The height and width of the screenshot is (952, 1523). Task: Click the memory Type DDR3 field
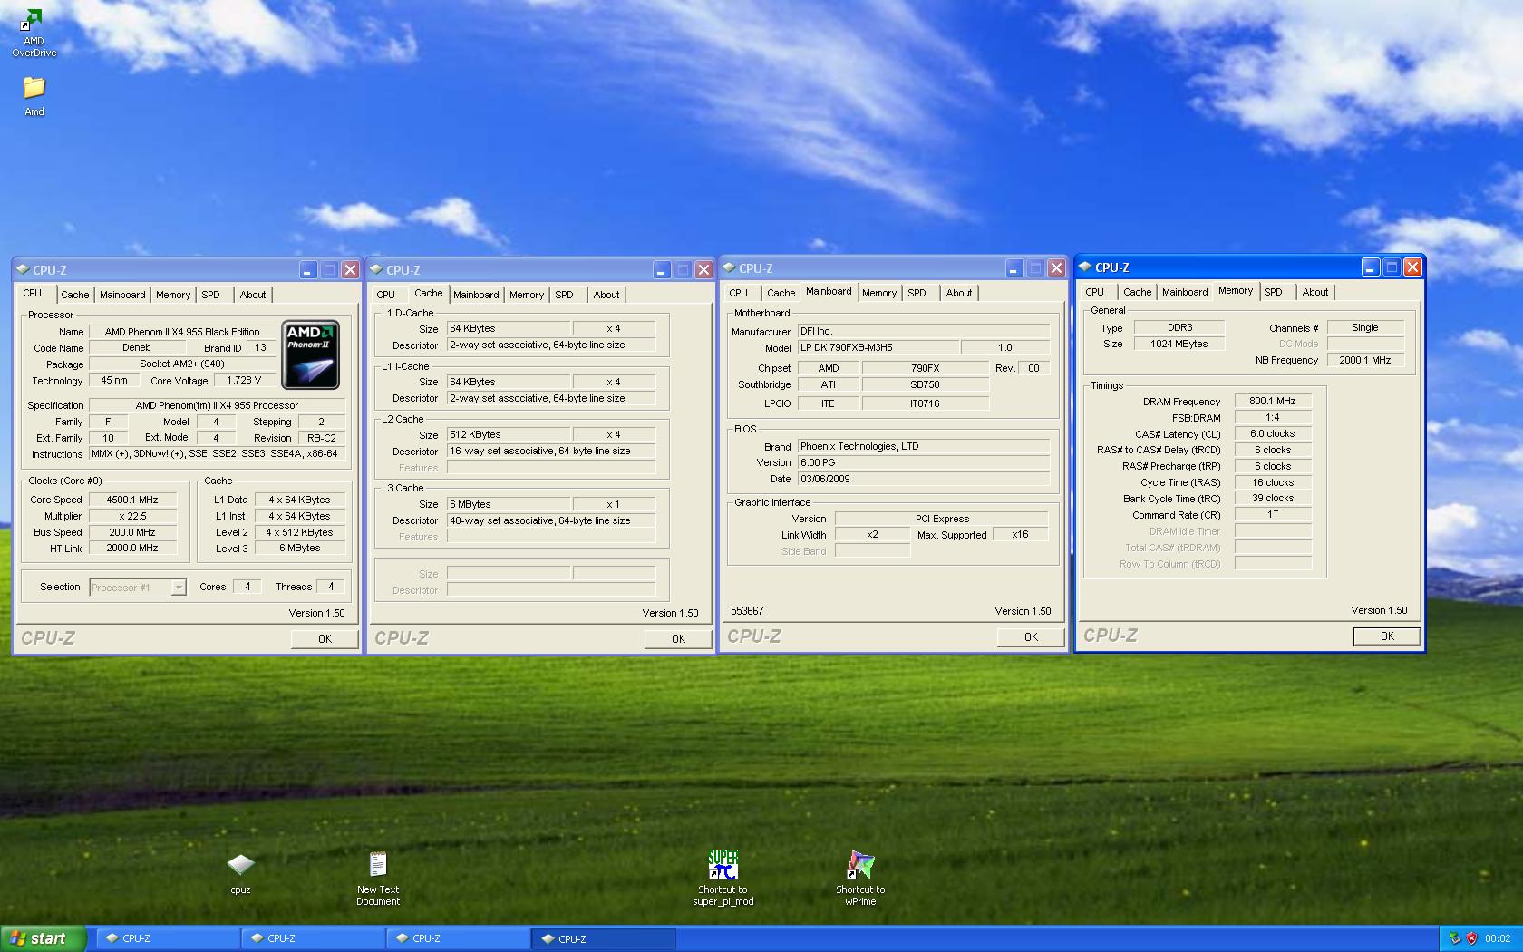[1179, 327]
